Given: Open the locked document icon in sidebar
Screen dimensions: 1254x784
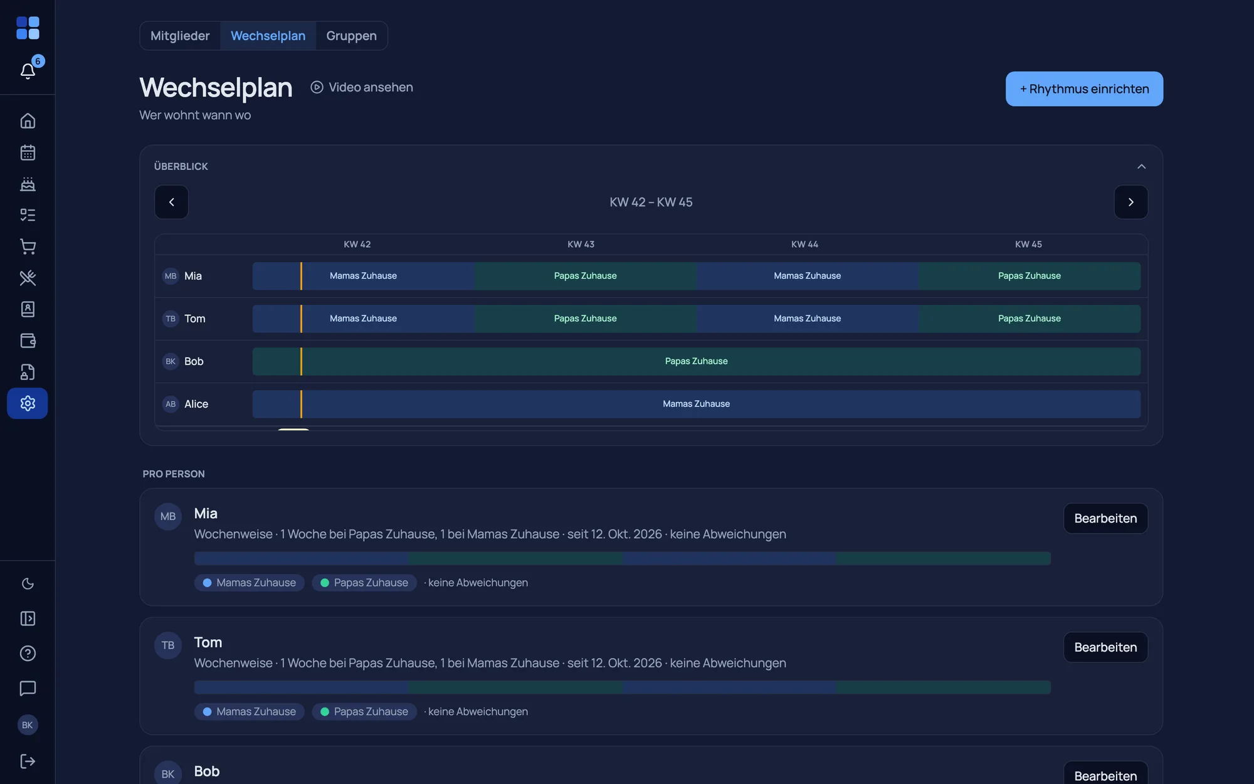Looking at the screenshot, I should coord(28,372).
